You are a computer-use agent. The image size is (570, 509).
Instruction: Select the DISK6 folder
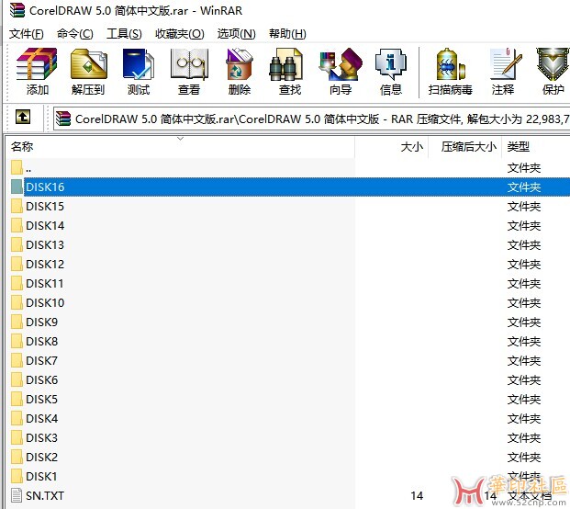pos(42,379)
